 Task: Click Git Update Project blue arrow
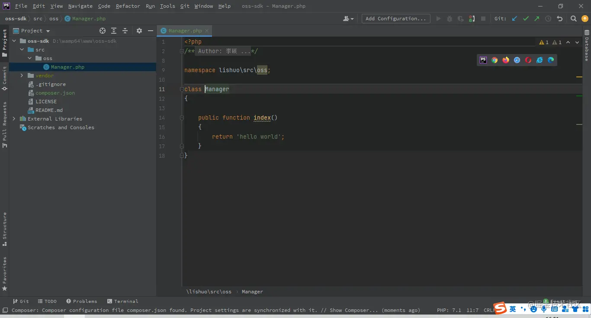[514, 19]
